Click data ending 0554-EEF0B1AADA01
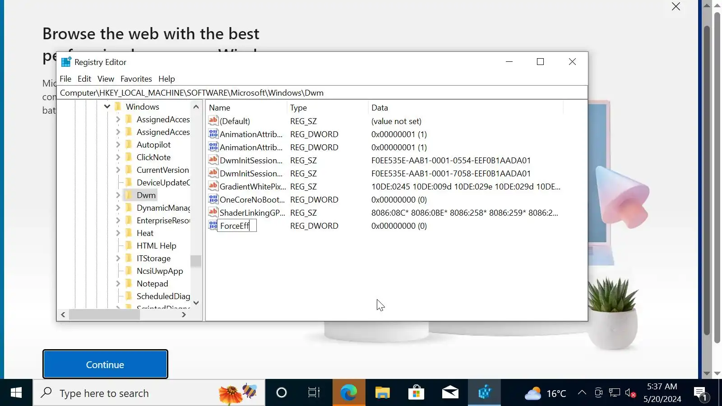The width and height of the screenshot is (722, 406). [451, 160]
